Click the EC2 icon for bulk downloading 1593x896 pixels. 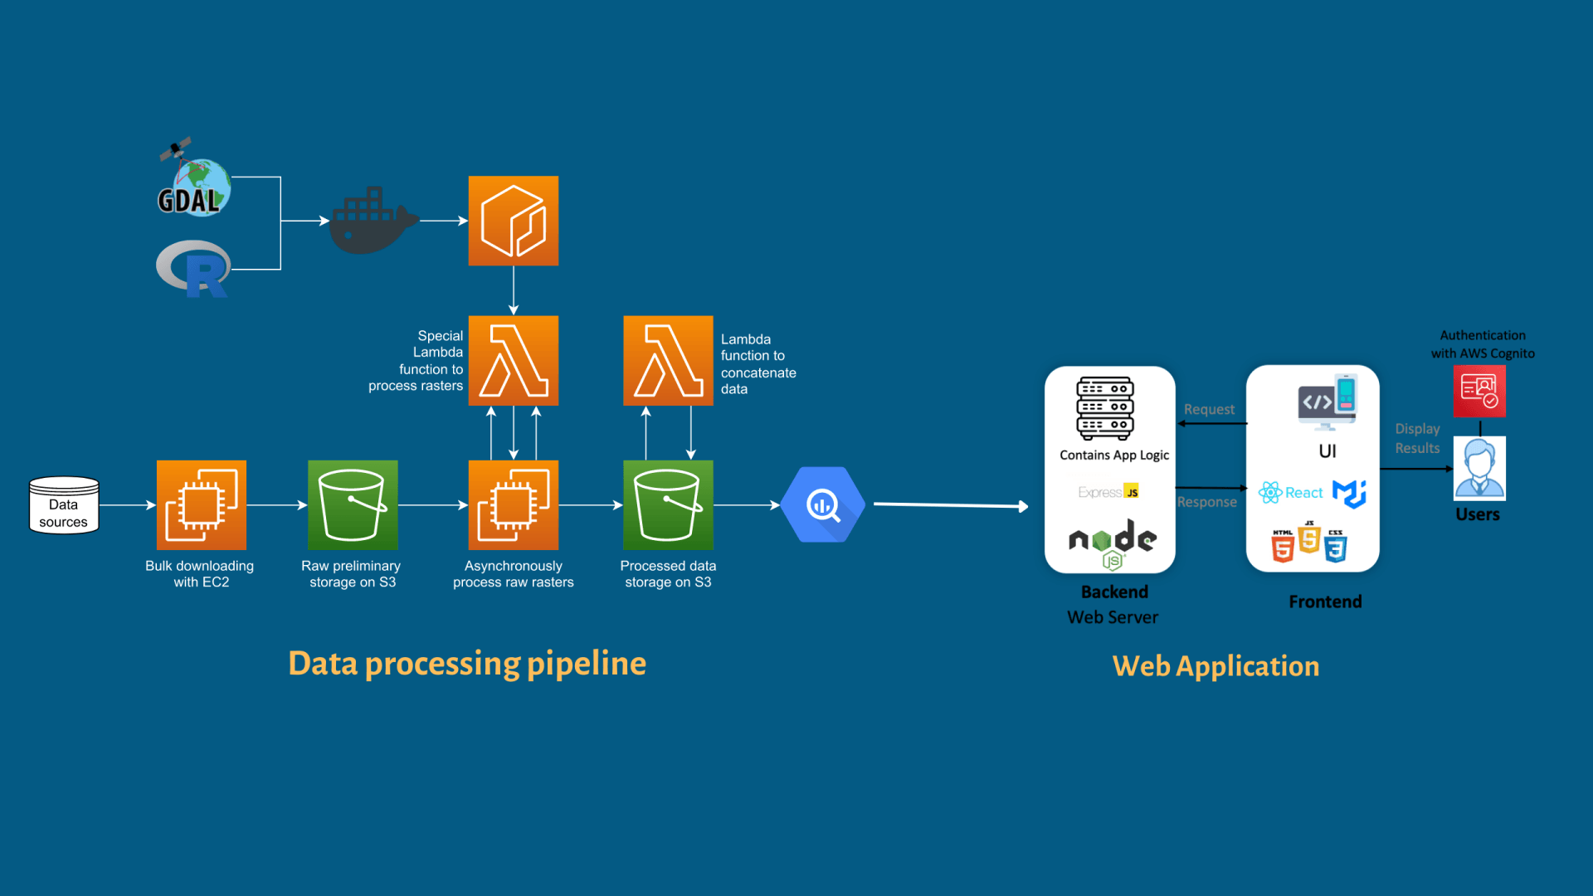click(x=202, y=505)
